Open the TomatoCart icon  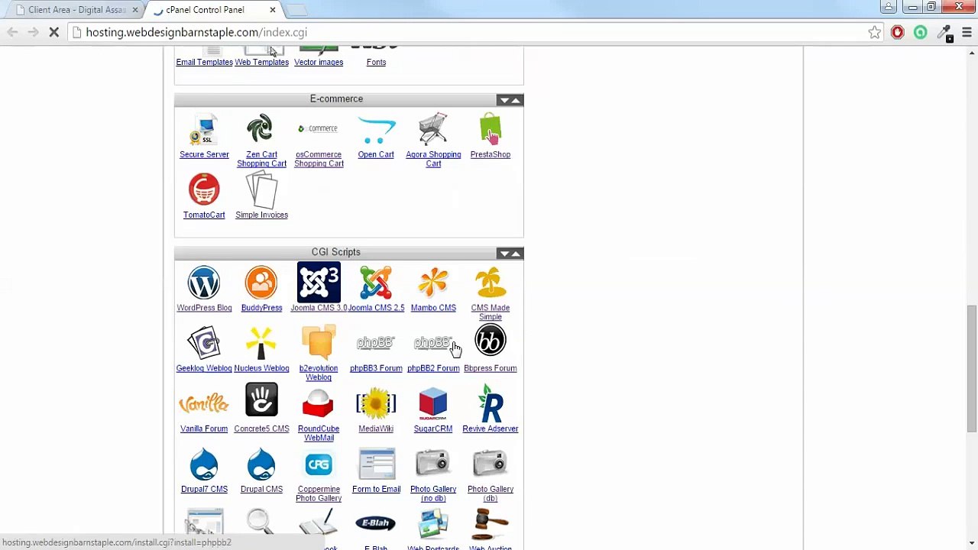(x=204, y=189)
